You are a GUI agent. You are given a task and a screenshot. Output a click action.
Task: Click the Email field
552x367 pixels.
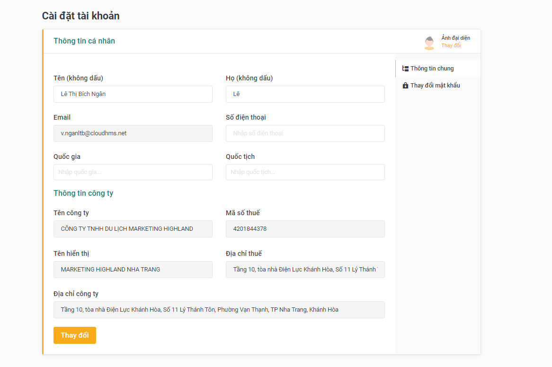click(x=133, y=133)
